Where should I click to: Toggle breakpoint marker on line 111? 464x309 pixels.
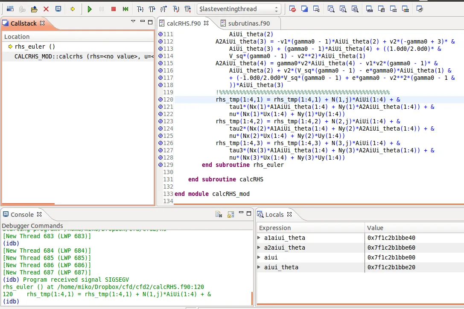[x=161, y=34]
